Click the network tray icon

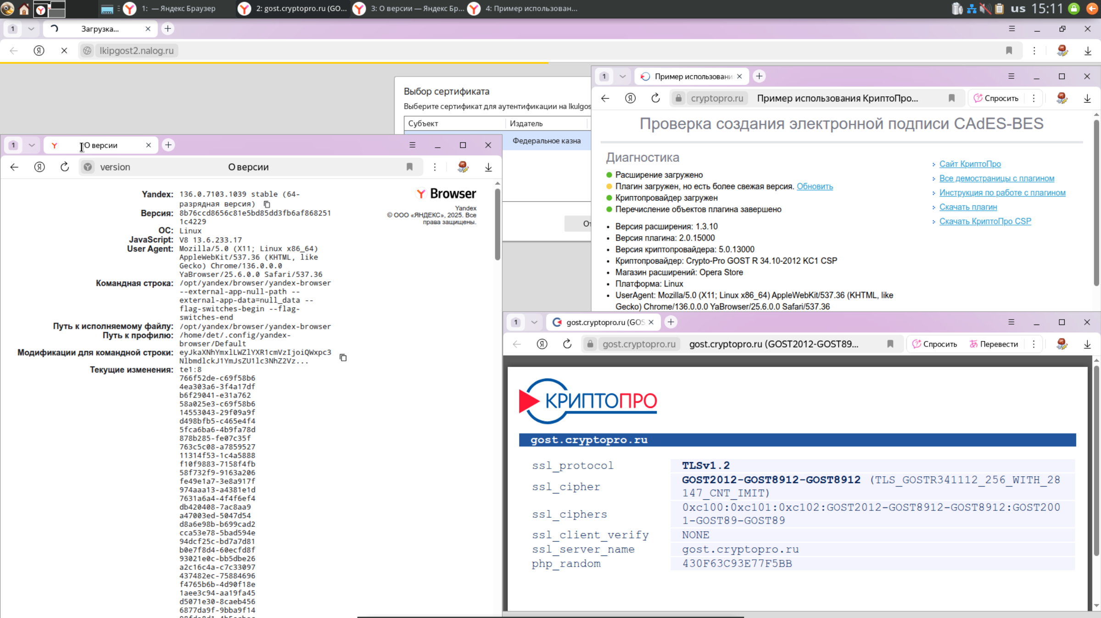click(972, 8)
